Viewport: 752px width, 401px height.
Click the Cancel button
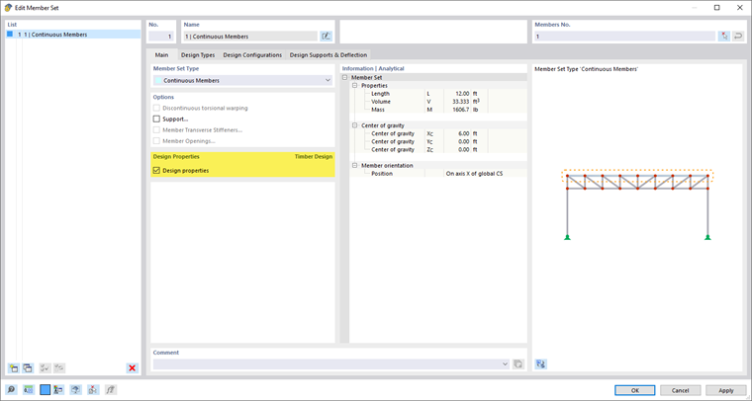coord(680,390)
